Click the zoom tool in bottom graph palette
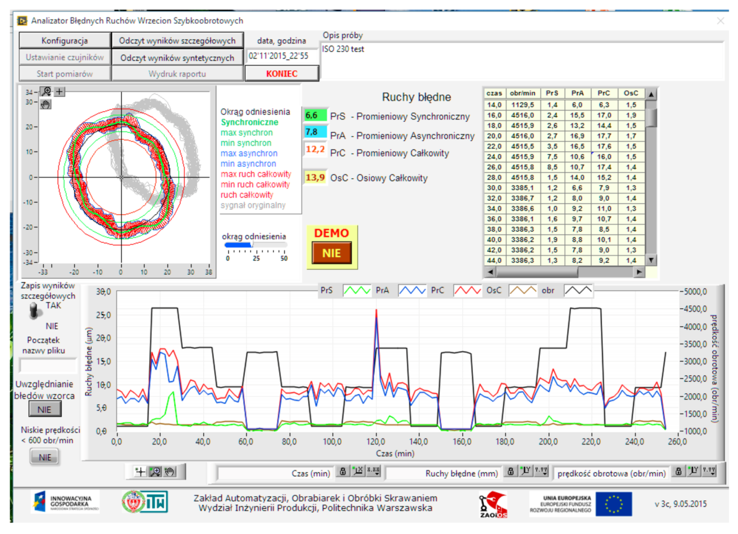This screenshot has height=534, width=738. [x=155, y=472]
